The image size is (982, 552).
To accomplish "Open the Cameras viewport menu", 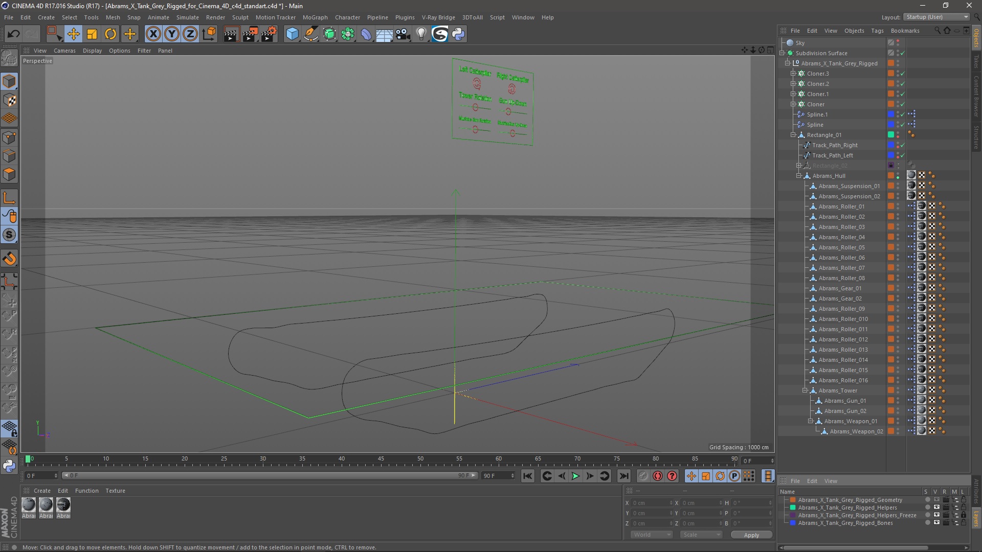I will coord(64,51).
